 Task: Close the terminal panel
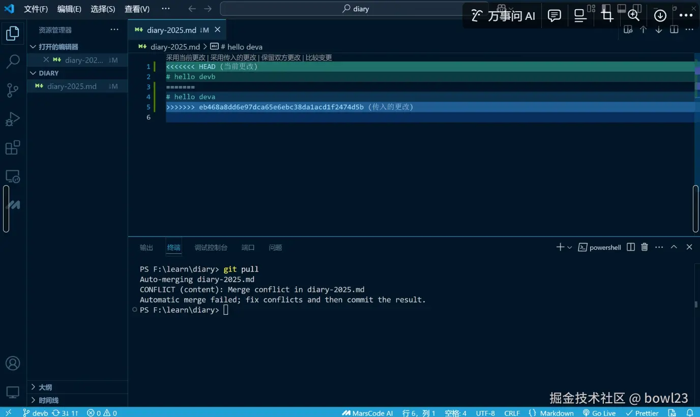coord(689,247)
